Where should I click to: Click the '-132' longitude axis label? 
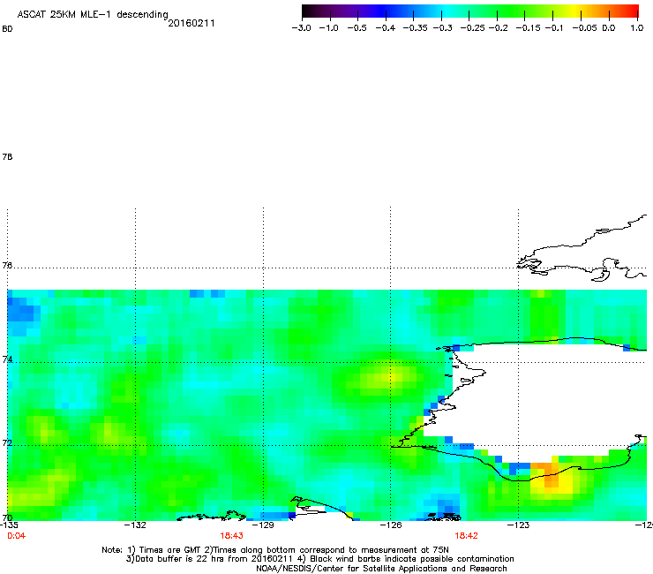pyautogui.click(x=135, y=525)
